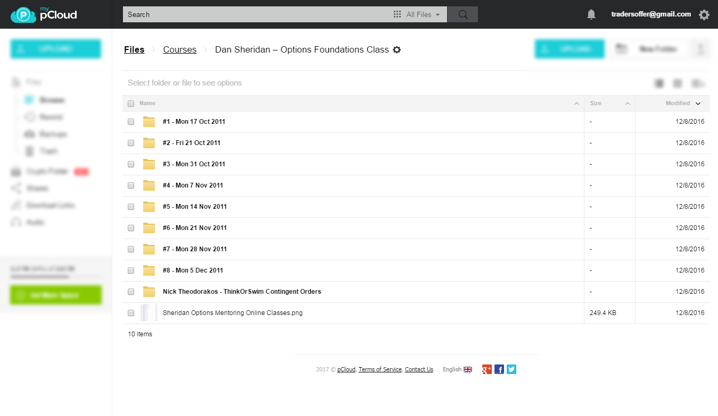The image size is (718, 416).
Task: Click folder icon for #6 - Mon 21 Nov 2011
Action: [x=149, y=228]
